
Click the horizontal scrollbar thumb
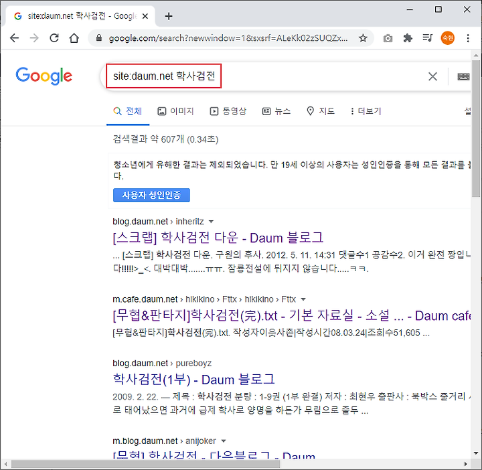coord(145,464)
